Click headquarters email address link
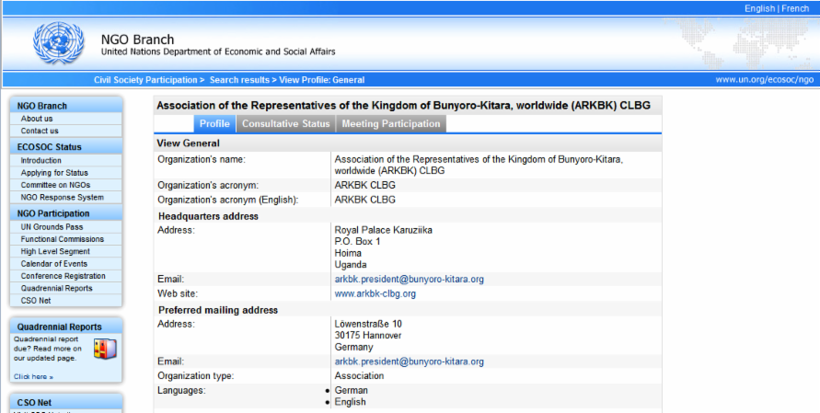This screenshot has width=820, height=413. [409, 279]
